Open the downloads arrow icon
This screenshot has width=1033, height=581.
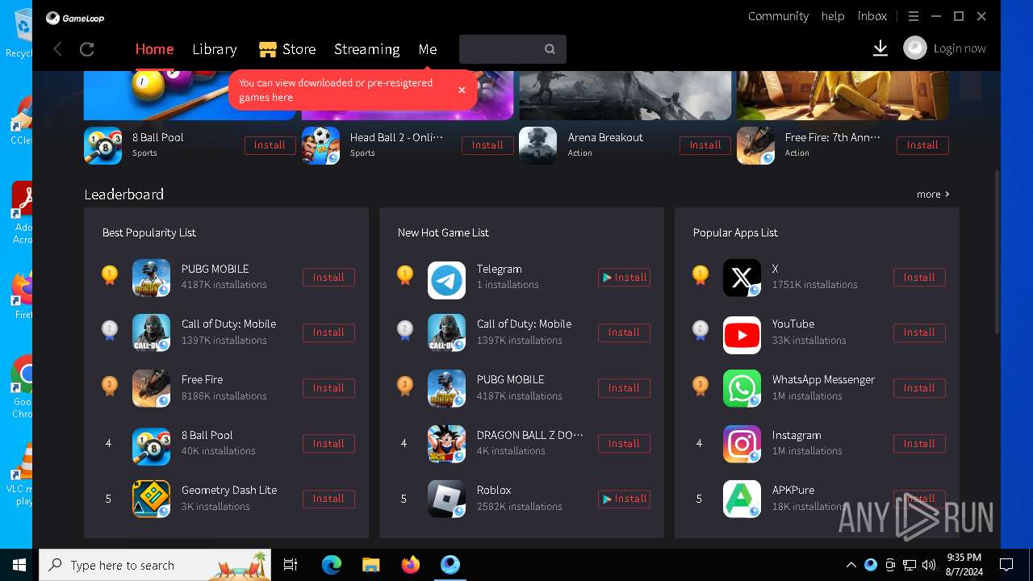click(x=880, y=49)
